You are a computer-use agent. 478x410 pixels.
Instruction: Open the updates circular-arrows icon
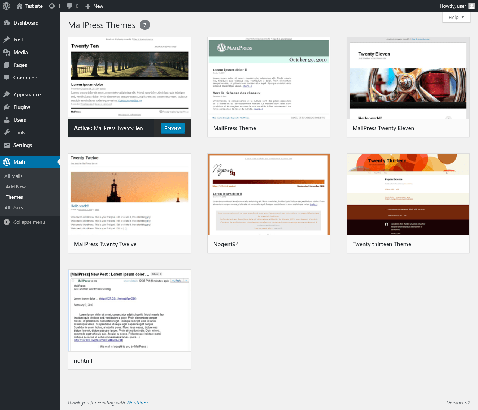point(52,6)
